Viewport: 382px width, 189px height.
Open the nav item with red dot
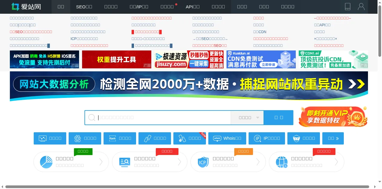tap(167, 7)
